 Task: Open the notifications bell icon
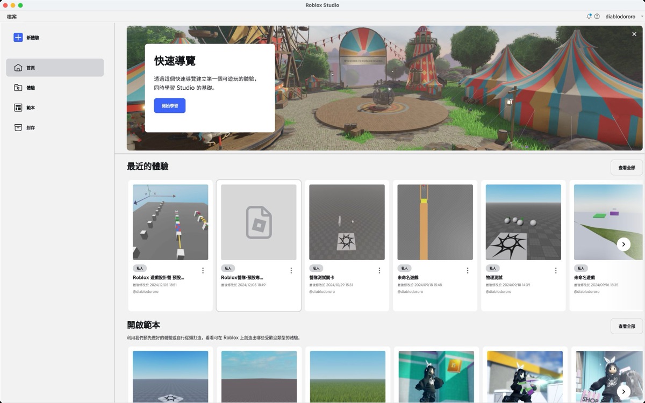tap(589, 17)
